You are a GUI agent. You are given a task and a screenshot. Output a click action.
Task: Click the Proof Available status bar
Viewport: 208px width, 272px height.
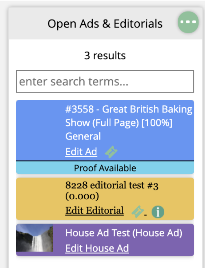(x=105, y=168)
